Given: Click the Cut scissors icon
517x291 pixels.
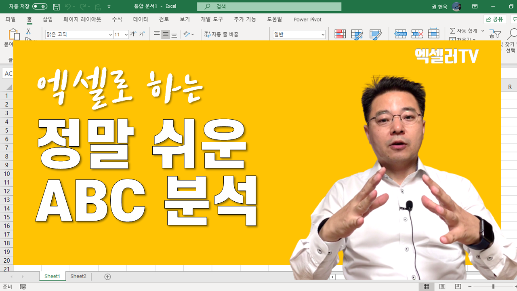Looking at the screenshot, I should coord(28,31).
